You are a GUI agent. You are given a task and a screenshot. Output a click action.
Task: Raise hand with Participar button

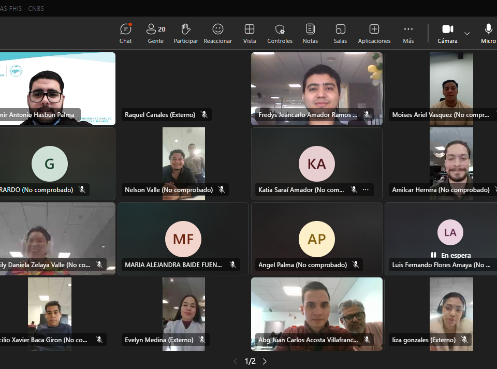[186, 33]
